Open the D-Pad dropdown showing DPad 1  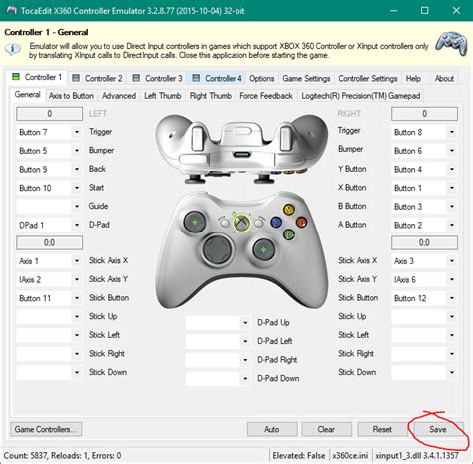[x=49, y=225]
